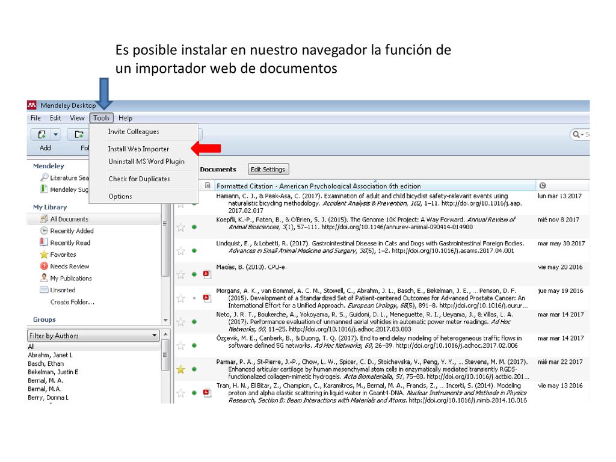Toggle the green unread dot on Lindquist row
The image size is (616, 462).
[x=194, y=251]
